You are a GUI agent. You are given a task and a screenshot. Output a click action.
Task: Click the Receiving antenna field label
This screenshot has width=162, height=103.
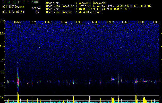coord(59,12)
